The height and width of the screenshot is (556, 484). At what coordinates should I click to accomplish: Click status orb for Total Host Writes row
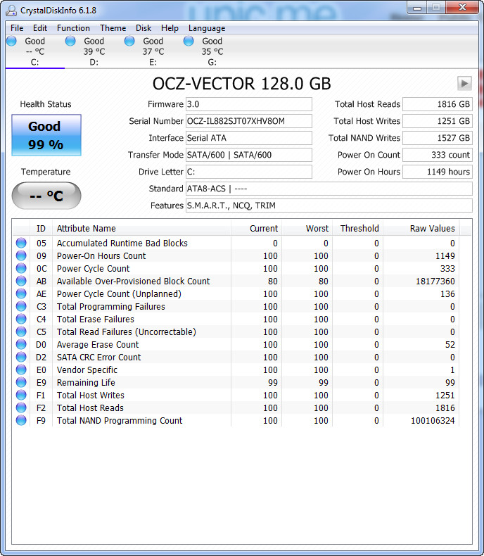tap(21, 395)
